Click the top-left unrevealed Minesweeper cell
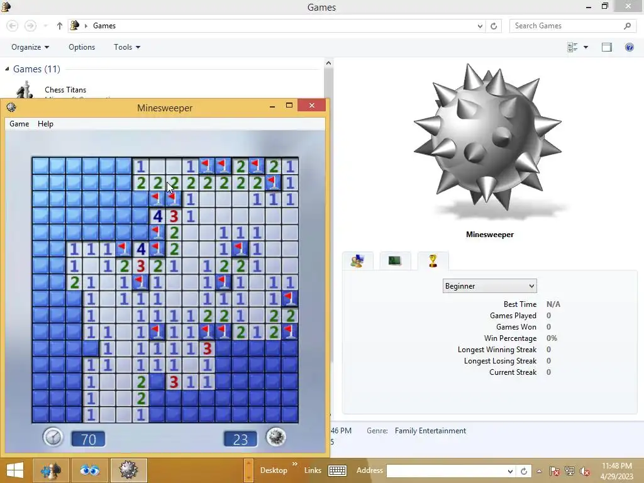Viewport: 644px width, 483px height. [x=41, y=166]
